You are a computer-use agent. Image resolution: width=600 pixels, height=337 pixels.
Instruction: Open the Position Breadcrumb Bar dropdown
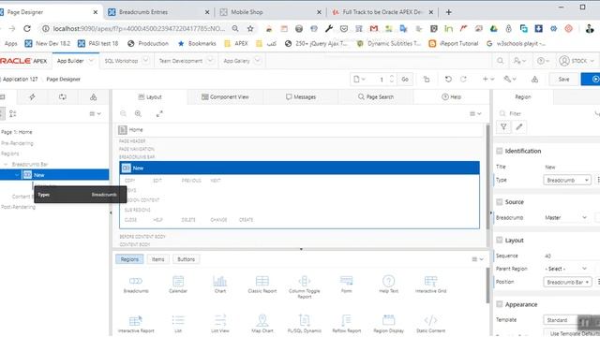(567, 282)
